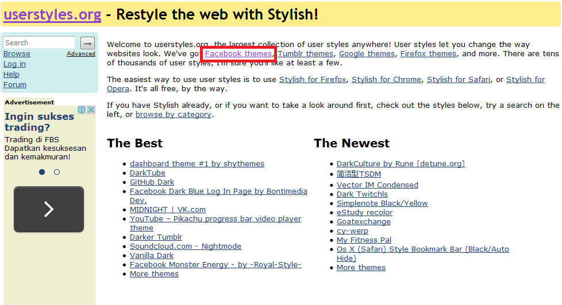
Task: Open Firefox themes link
Action: point(428,54)
